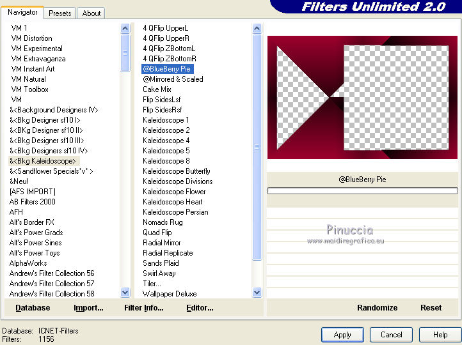Click the category list scrollbar thumb
Screen dimensions: 462x345
coord(125,53)
